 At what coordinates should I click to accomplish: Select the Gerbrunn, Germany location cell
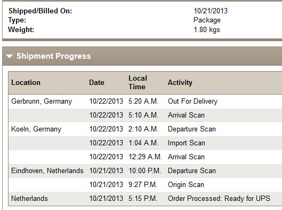pos(42,102)
